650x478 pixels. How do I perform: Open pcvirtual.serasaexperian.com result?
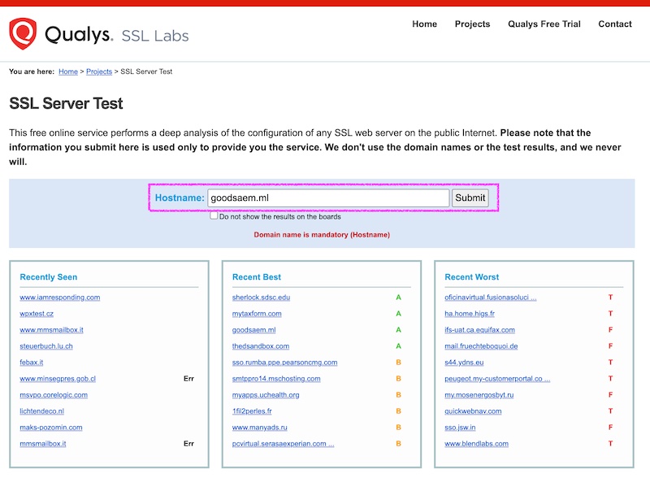pyautogui.click(x=283, y=444)
